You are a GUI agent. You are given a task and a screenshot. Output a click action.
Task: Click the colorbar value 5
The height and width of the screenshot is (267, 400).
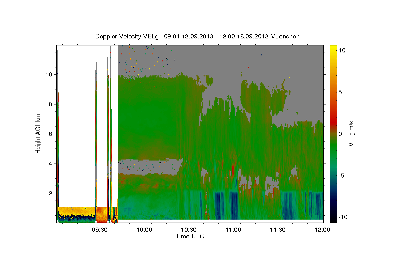tap(340, 92)
